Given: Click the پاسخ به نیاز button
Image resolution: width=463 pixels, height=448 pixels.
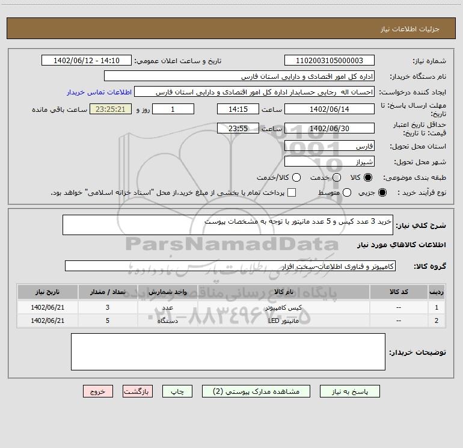Looking at the screenshot, I should (349, 391).
